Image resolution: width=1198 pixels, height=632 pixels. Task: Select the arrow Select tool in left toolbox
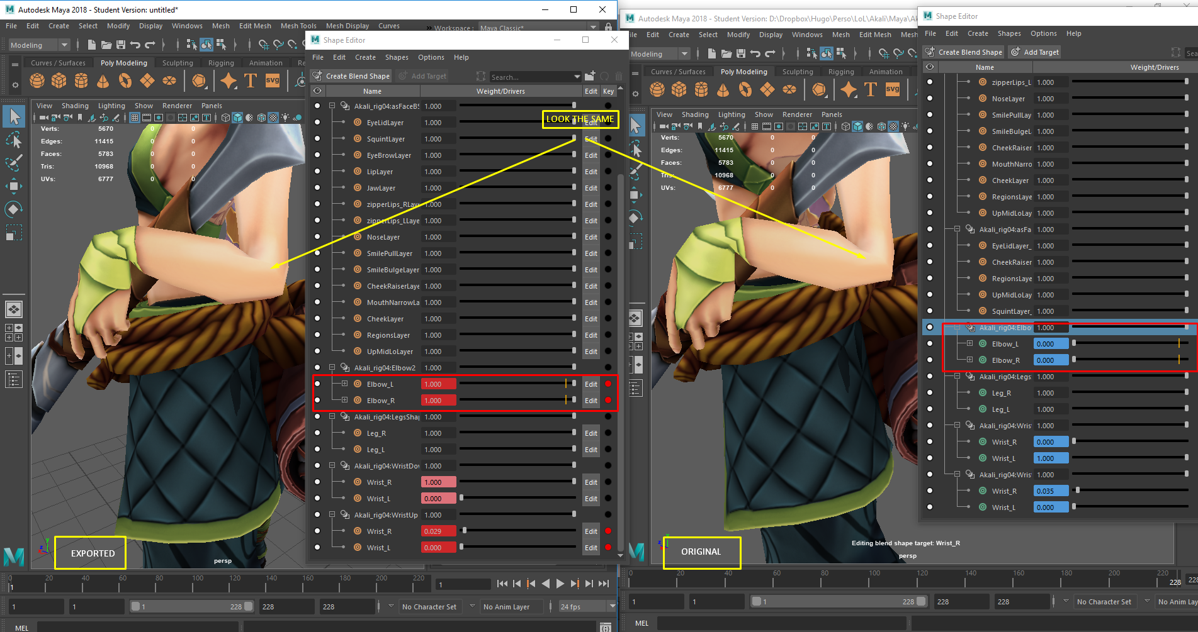tap(14, 116)
